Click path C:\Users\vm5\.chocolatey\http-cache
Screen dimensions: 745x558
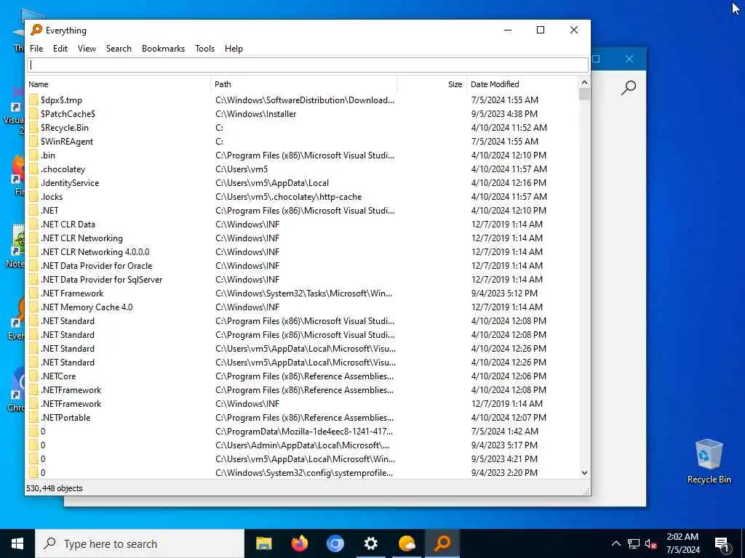288,196
